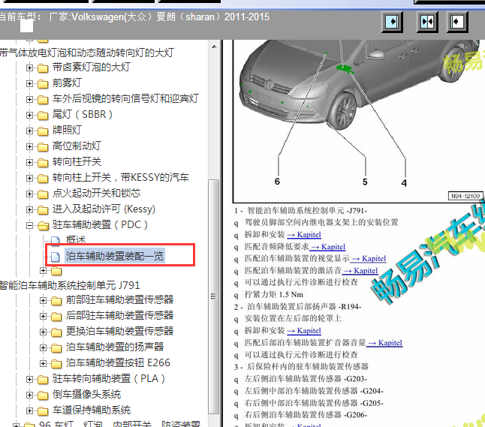This screenshot has height=427, width=485.
Task: Open the 泊车辅助装置装配一览 document
Action: (x=115, y=256)
